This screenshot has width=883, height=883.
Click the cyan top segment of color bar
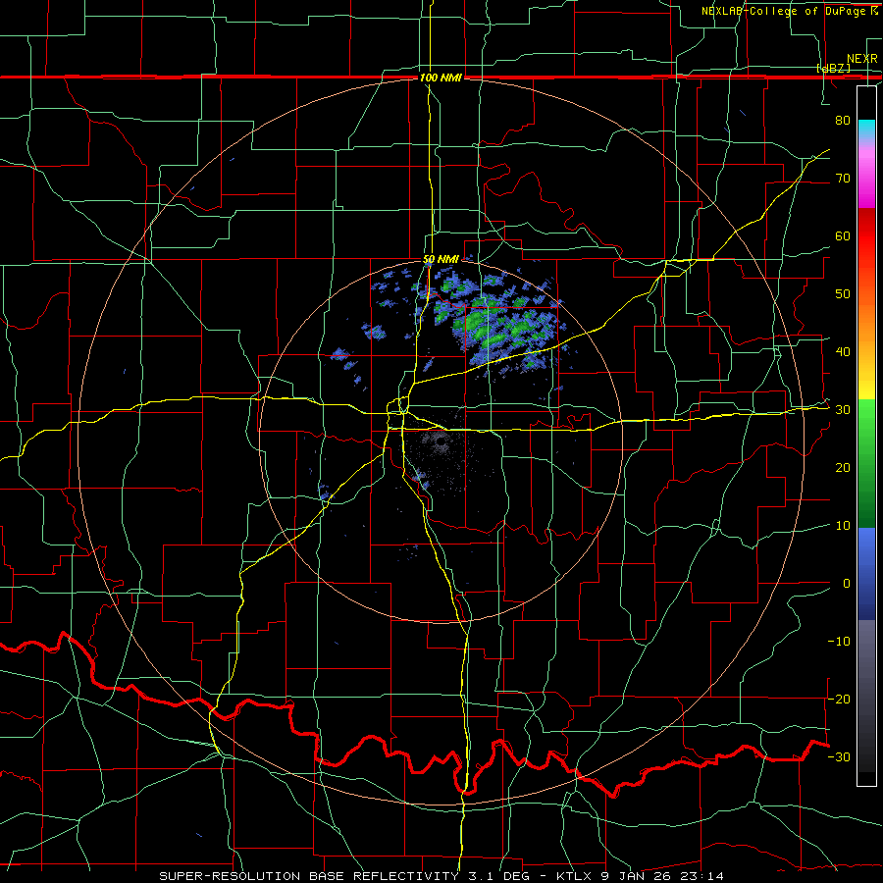click(x=866, y=130)
